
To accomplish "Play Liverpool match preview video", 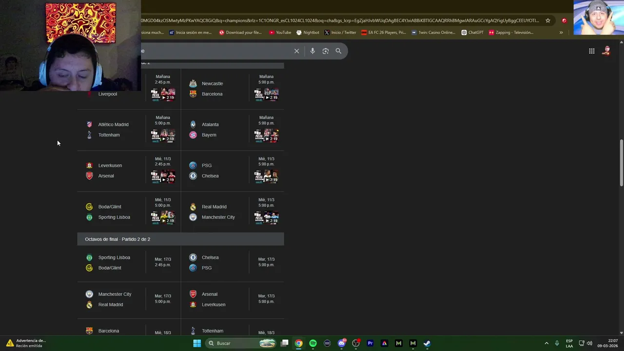I will pos(163,94).
